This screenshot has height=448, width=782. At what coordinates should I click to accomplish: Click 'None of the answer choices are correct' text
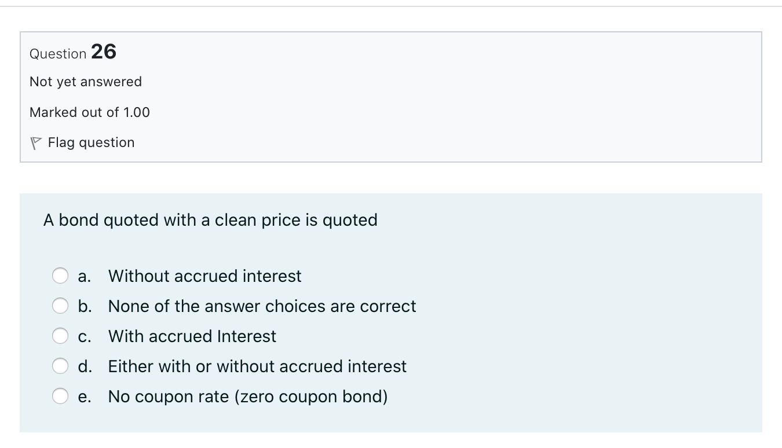pyautogui.click(x=262, y=306)
